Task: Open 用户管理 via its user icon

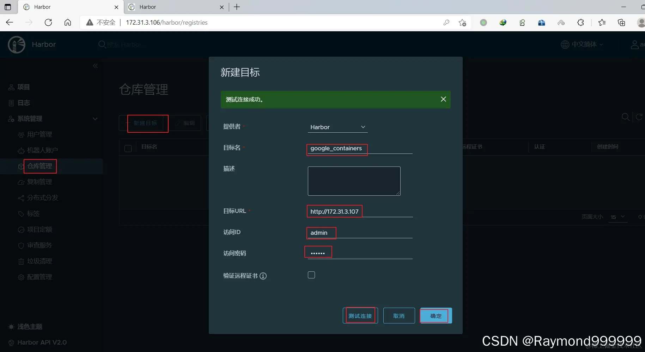Action: [x=21, y=134]
